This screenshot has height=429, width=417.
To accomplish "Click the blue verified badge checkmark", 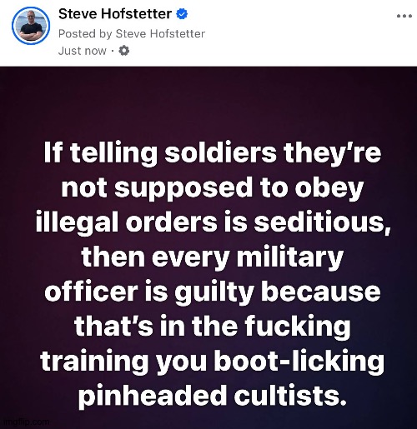I will (x=182, y=14).
